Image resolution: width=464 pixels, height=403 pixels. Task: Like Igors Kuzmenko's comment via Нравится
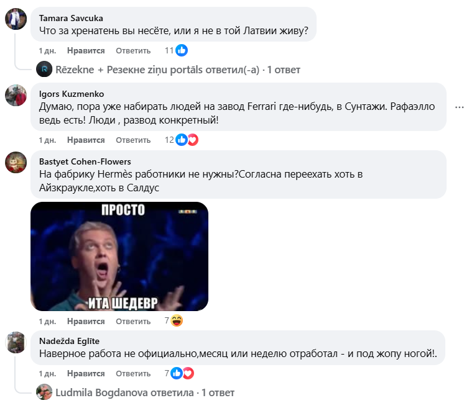pyautogui.click(x=86, y=140)
